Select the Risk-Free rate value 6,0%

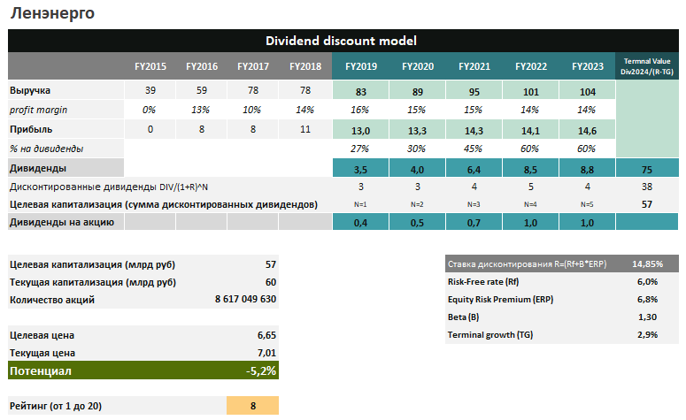click(647, 281)
